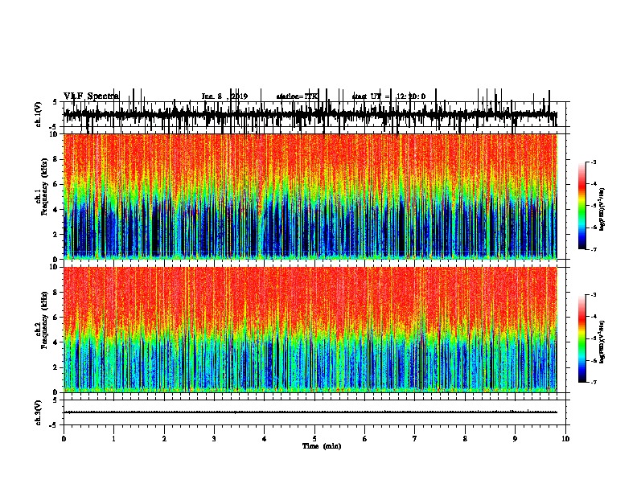
Task: Click the time-axis tick label "6"
Action: (364, 439)
